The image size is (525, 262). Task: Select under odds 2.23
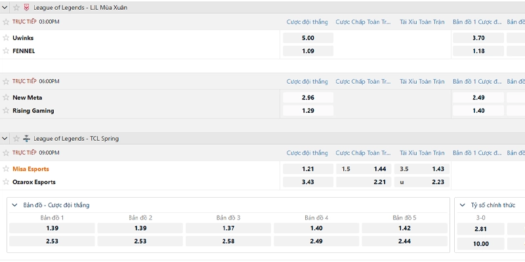(x=421, y=182)
